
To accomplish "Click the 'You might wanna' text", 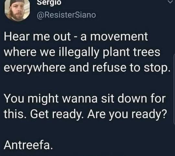I will [x=51, y=99].
